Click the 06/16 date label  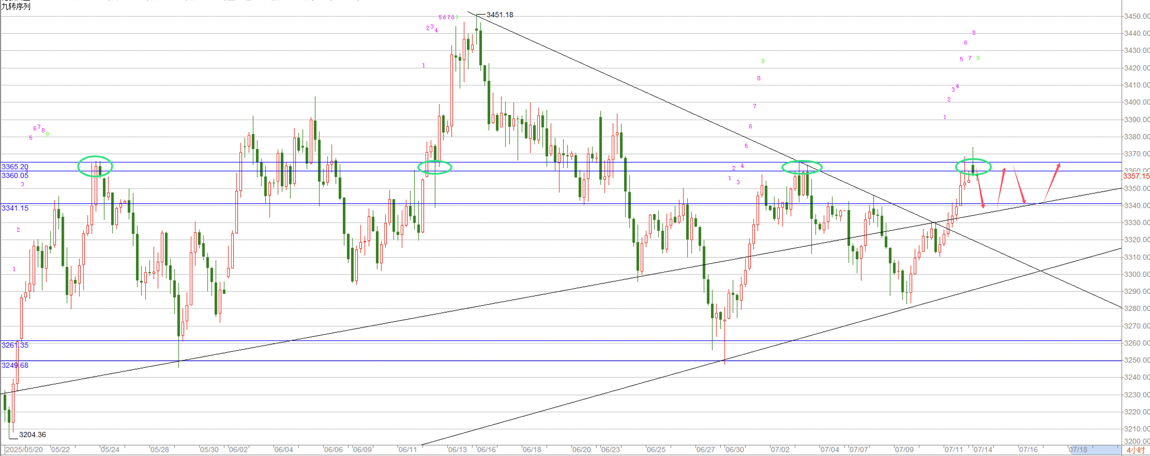click(487, 450)
